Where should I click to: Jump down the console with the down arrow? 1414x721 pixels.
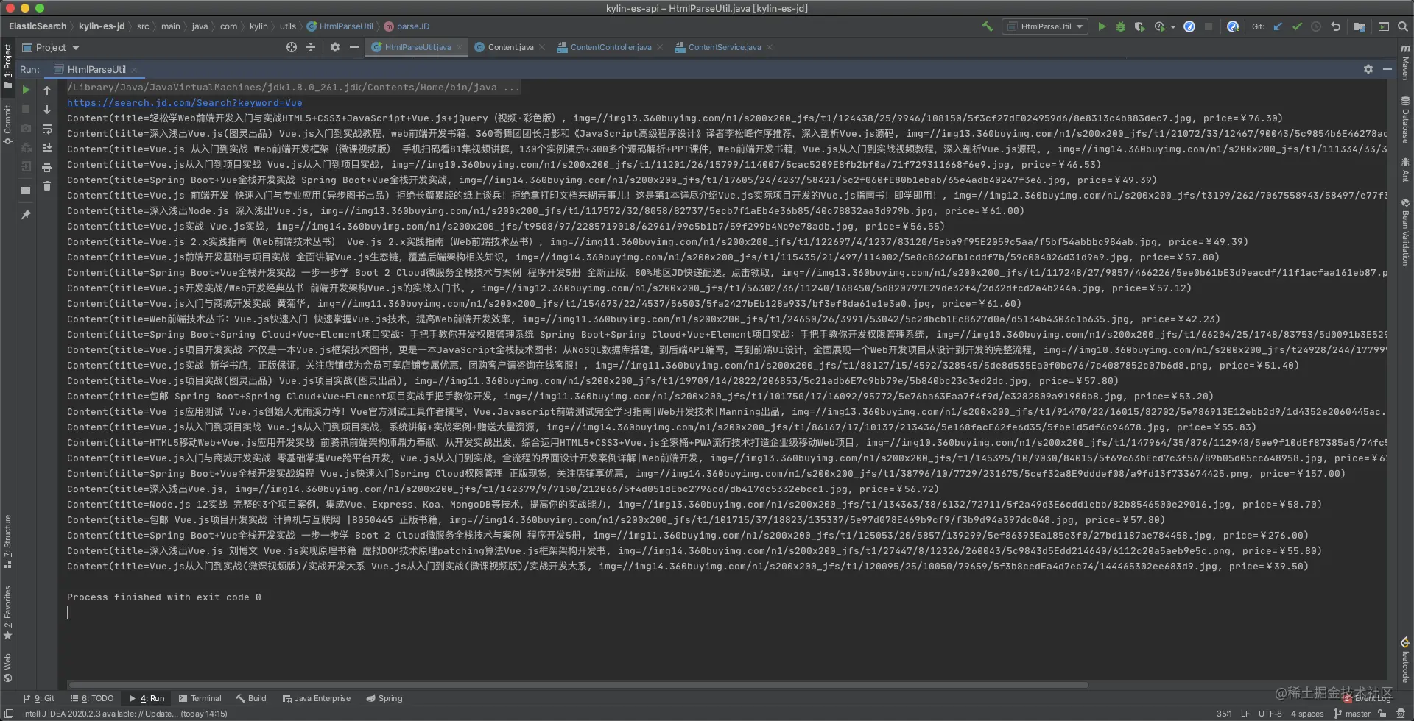pos(47,110)
